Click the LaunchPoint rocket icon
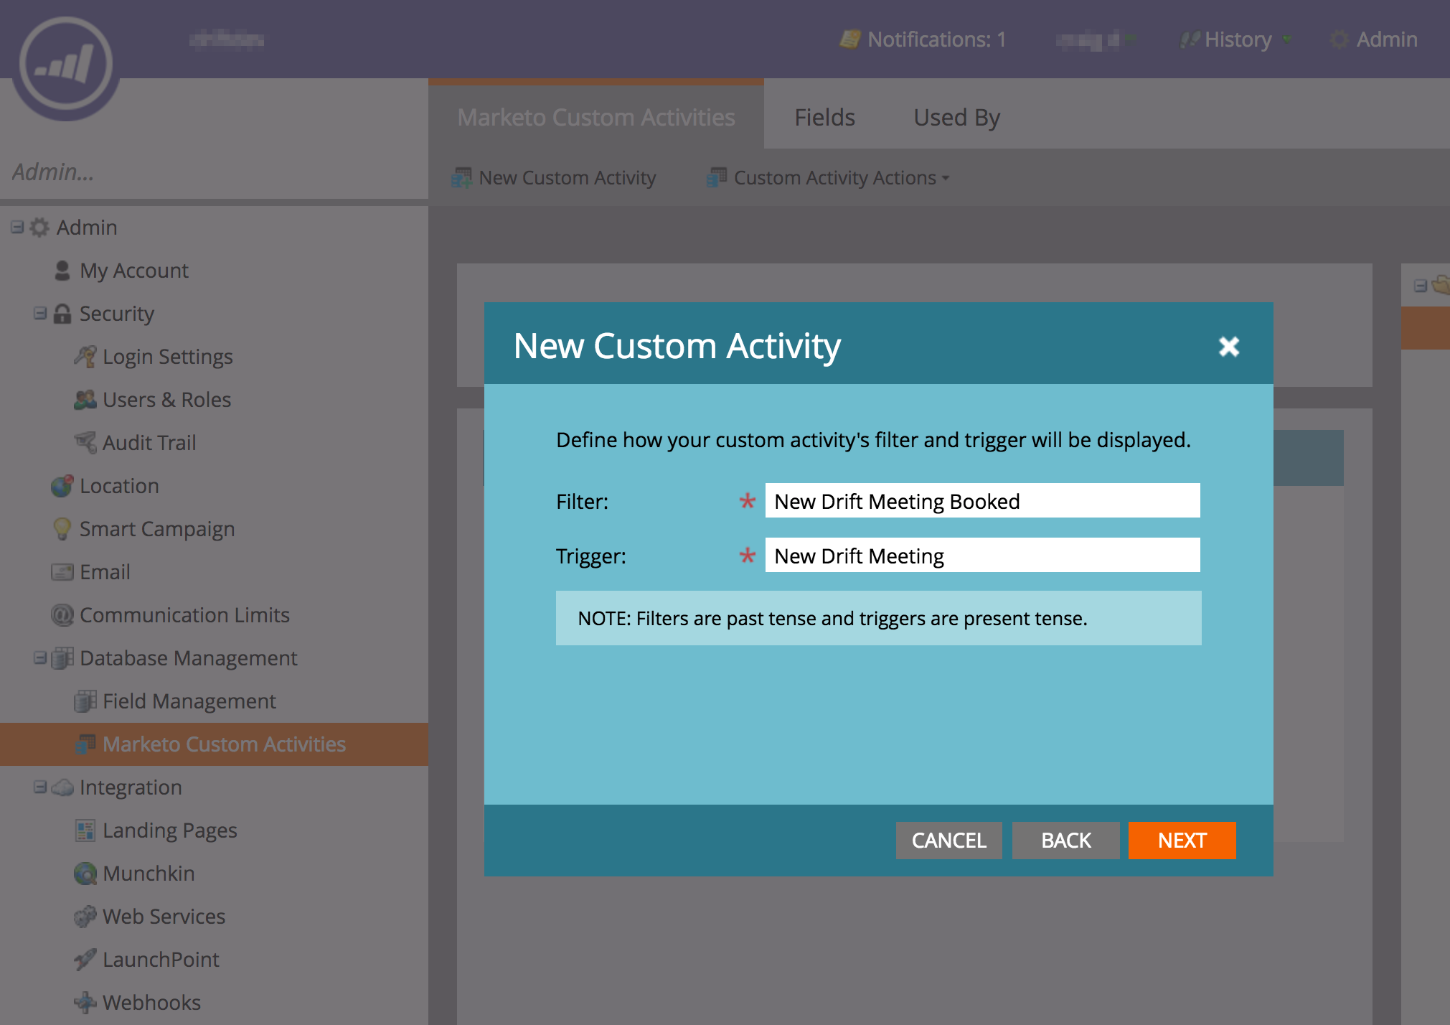The width and height of the screenshot is (1450, 1025). coord(85,960)
